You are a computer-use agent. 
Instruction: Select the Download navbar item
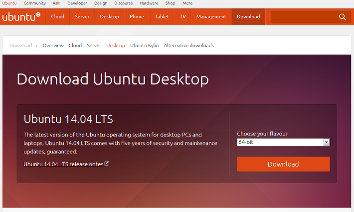[x=249, y=17]
